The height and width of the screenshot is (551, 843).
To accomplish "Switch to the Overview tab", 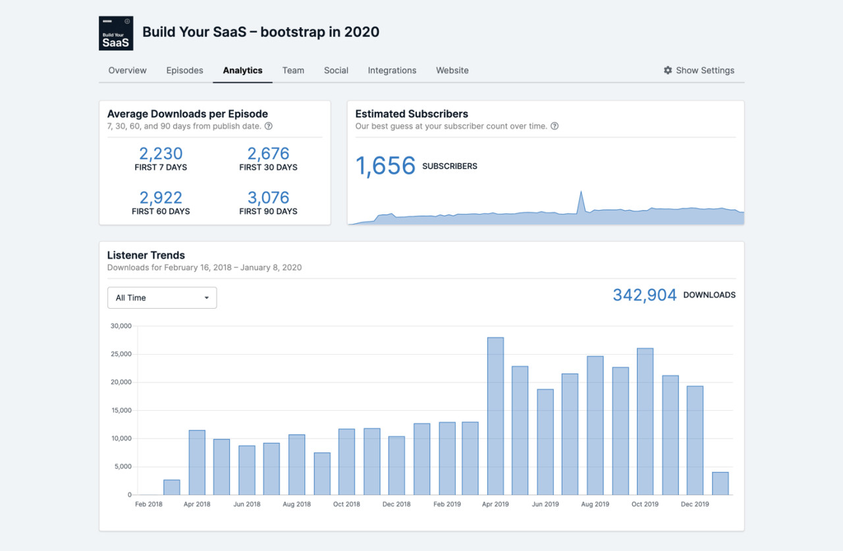I will point(127,70).
